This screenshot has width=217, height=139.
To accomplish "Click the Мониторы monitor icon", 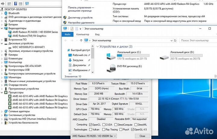I will 6,77.
